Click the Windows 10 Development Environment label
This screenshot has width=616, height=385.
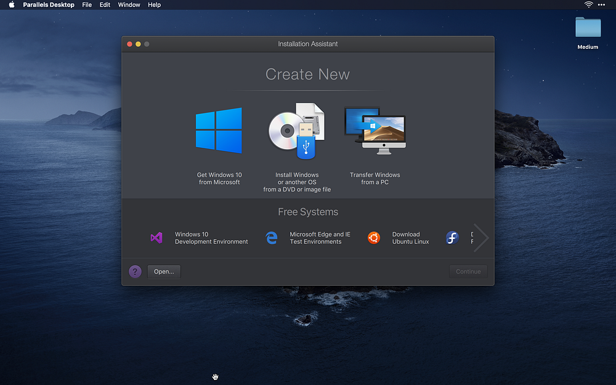[x=211, y=238]
